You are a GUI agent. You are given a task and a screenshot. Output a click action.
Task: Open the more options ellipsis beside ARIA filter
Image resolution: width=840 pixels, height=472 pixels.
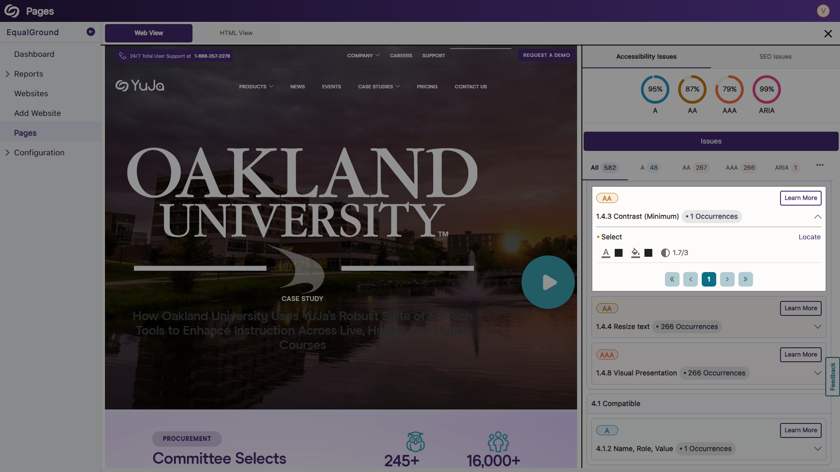(820, 165)
